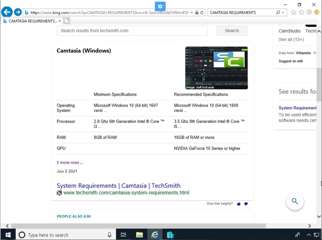Click the TechSmith favicon beside the green URL
This screenshot has width=322, height=240.
pos(59,193)
